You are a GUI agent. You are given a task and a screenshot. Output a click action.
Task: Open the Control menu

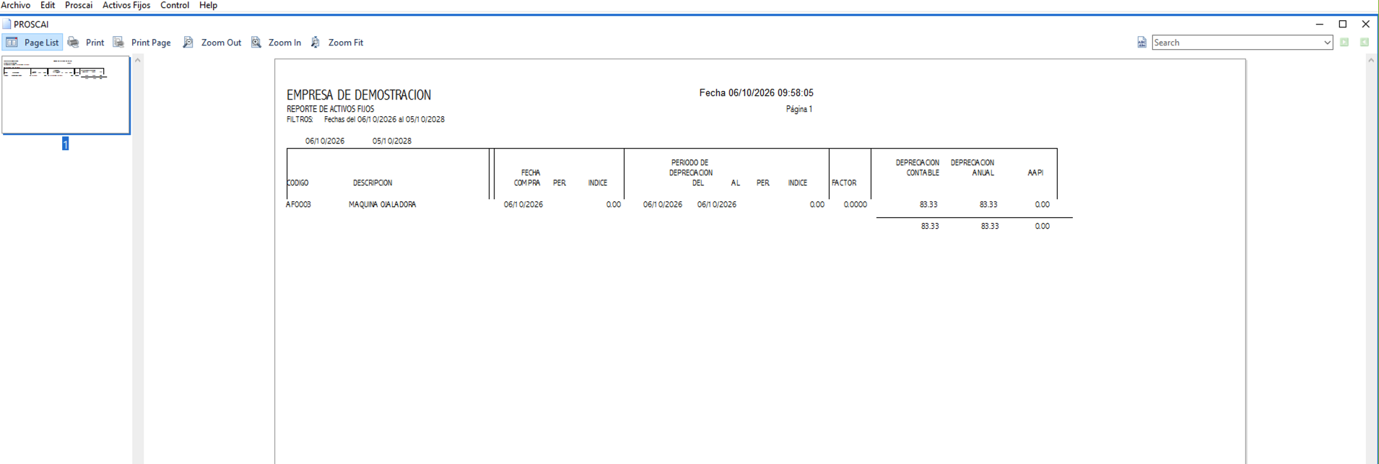pyautogui.click(x=175, y=5)
